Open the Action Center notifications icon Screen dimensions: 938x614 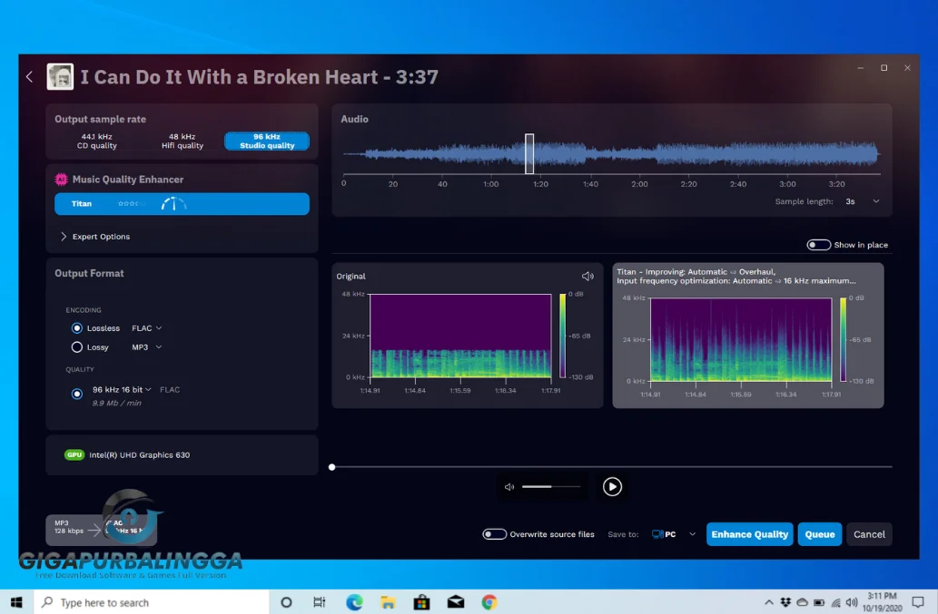(918, 602)
